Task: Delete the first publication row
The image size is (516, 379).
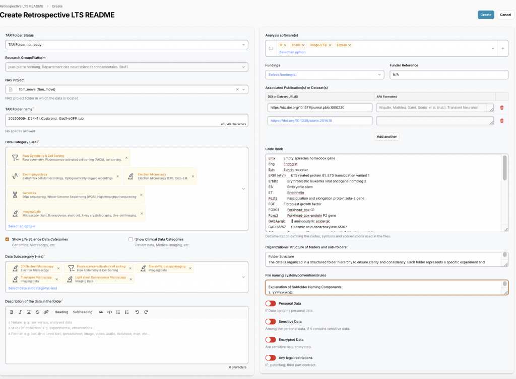Action: tap(501, 107)
